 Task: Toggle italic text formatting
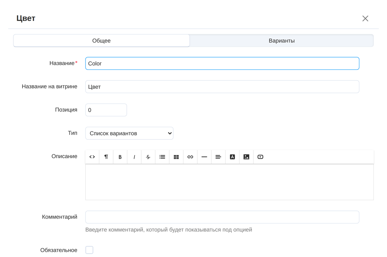tap(134, 157)
